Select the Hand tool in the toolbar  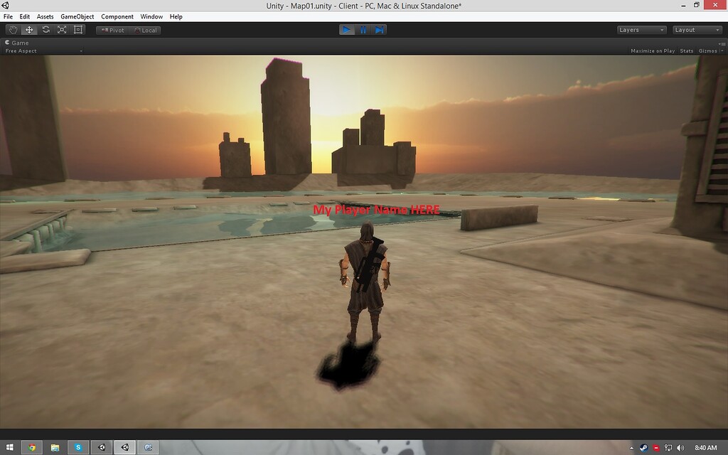[x=12, y=29]
